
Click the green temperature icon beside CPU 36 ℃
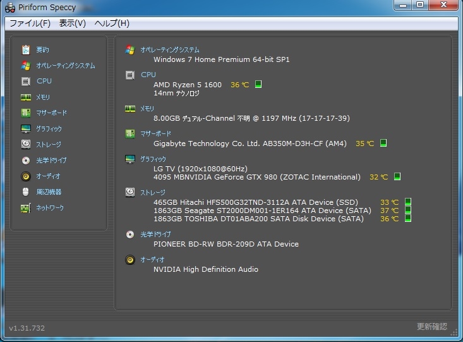coord(258,84)
